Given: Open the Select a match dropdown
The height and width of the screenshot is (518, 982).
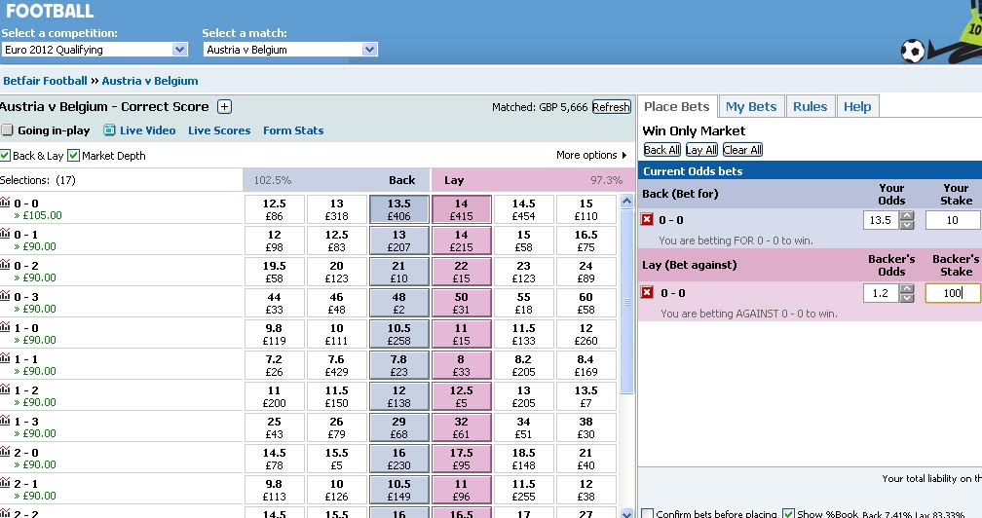Looking at the screenshot, I should click(290, 50).
